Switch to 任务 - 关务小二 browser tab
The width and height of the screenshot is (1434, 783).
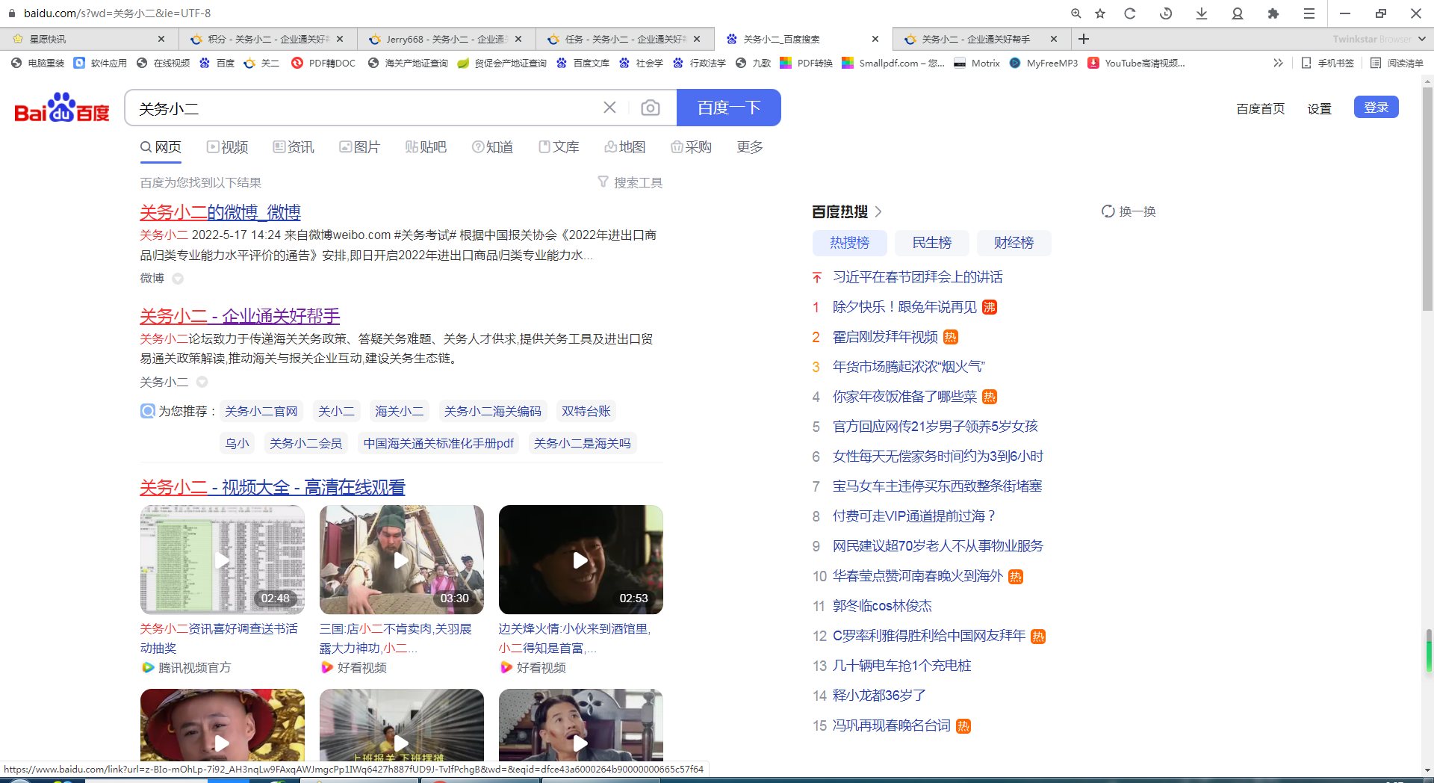click(x=625, y=39)
